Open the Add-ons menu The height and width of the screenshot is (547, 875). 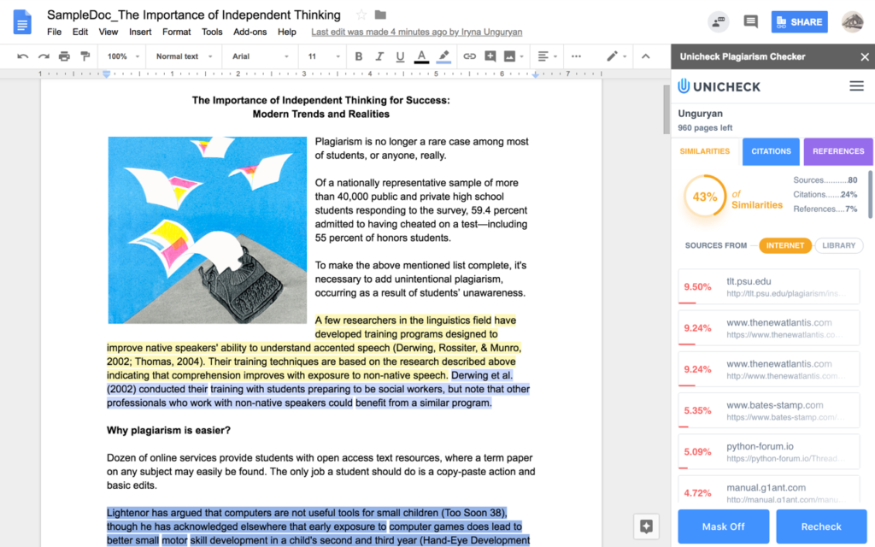pyautogui.click(x=250, y=31)
